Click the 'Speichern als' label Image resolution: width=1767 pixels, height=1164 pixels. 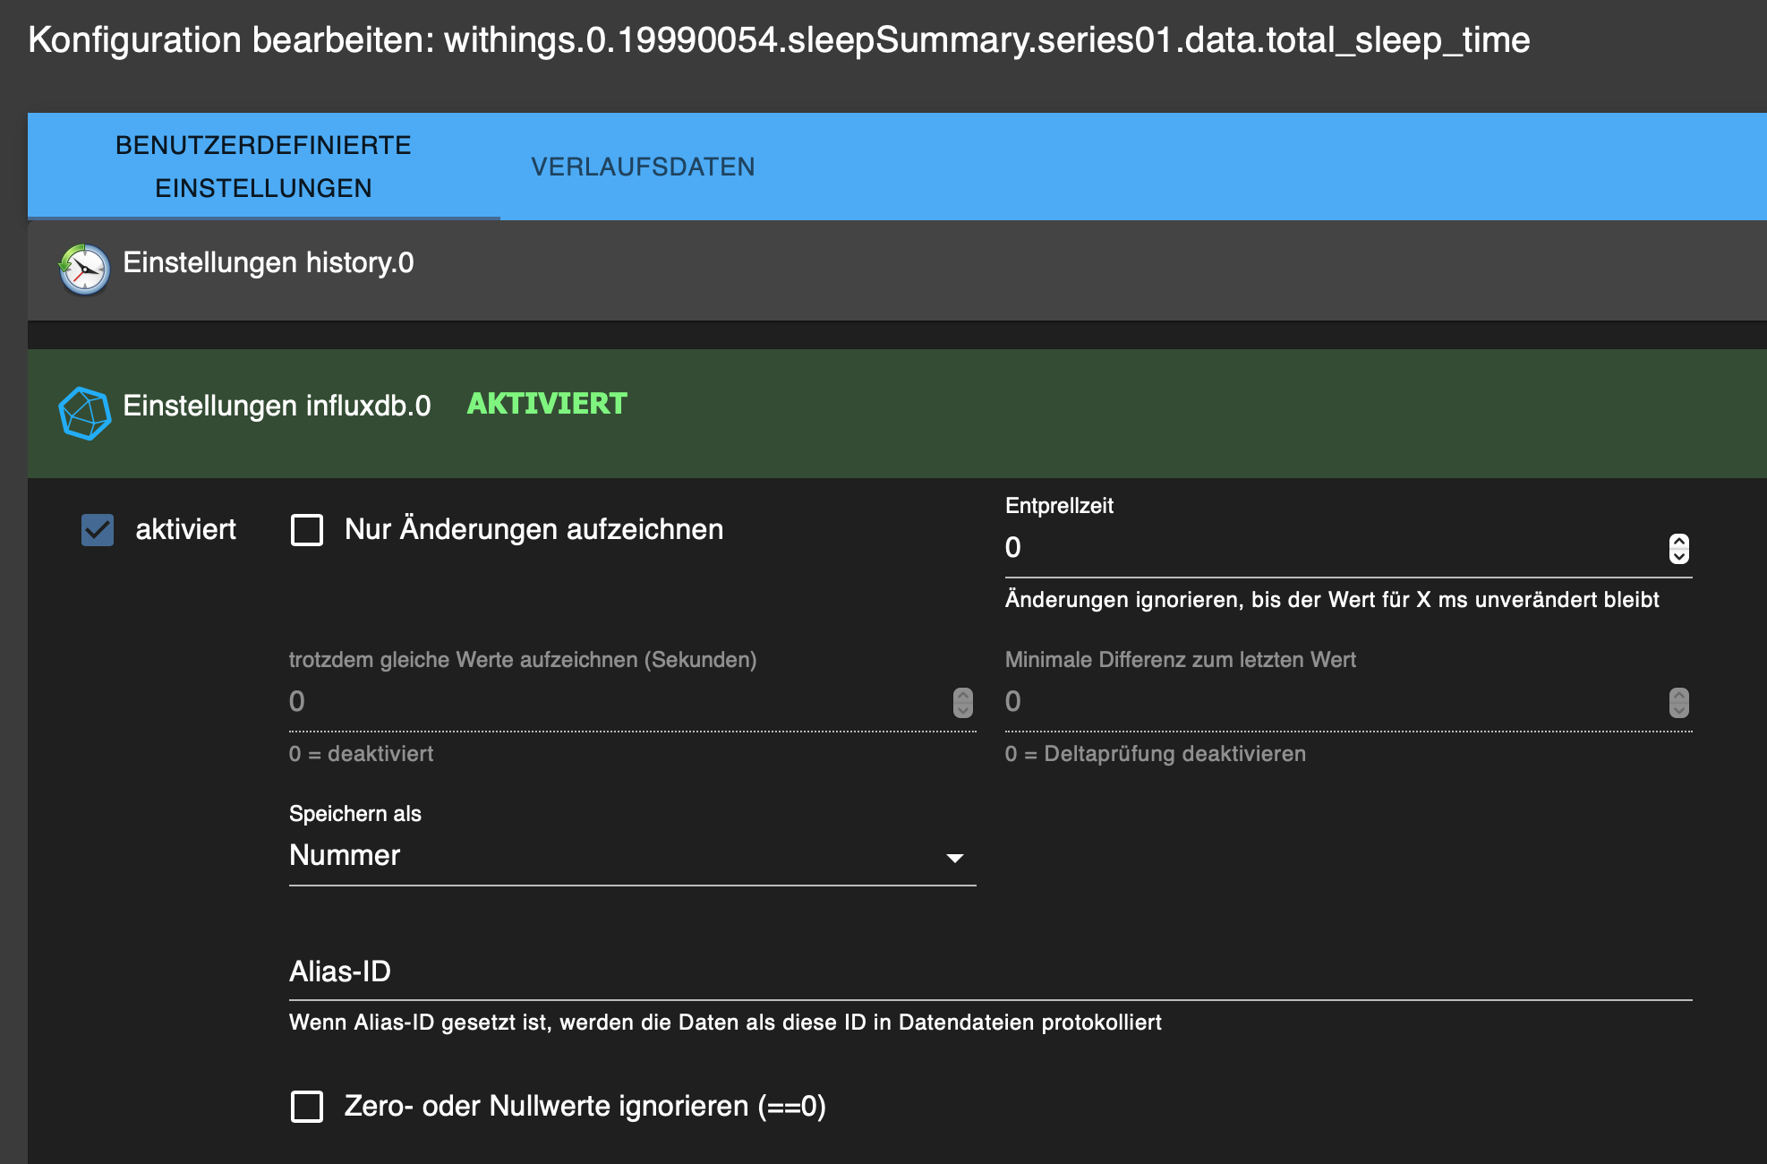tap(355, 814)
